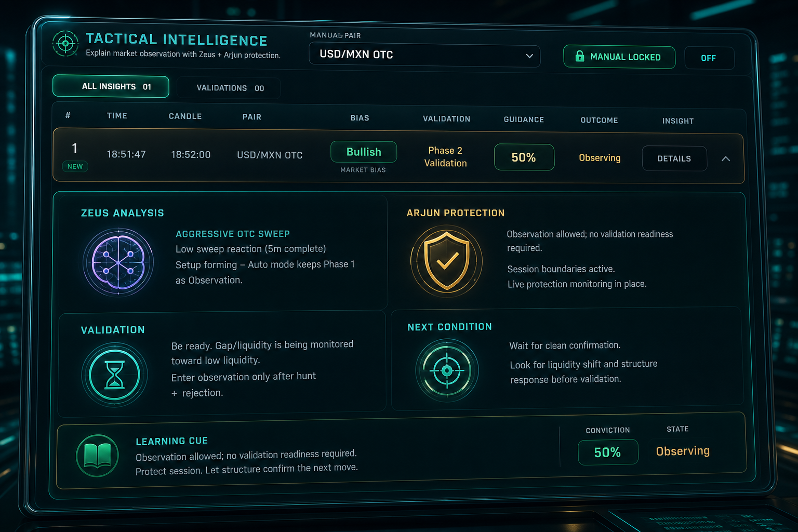Click the BIAS column header

pyautogui.click(x=360, y=118)
